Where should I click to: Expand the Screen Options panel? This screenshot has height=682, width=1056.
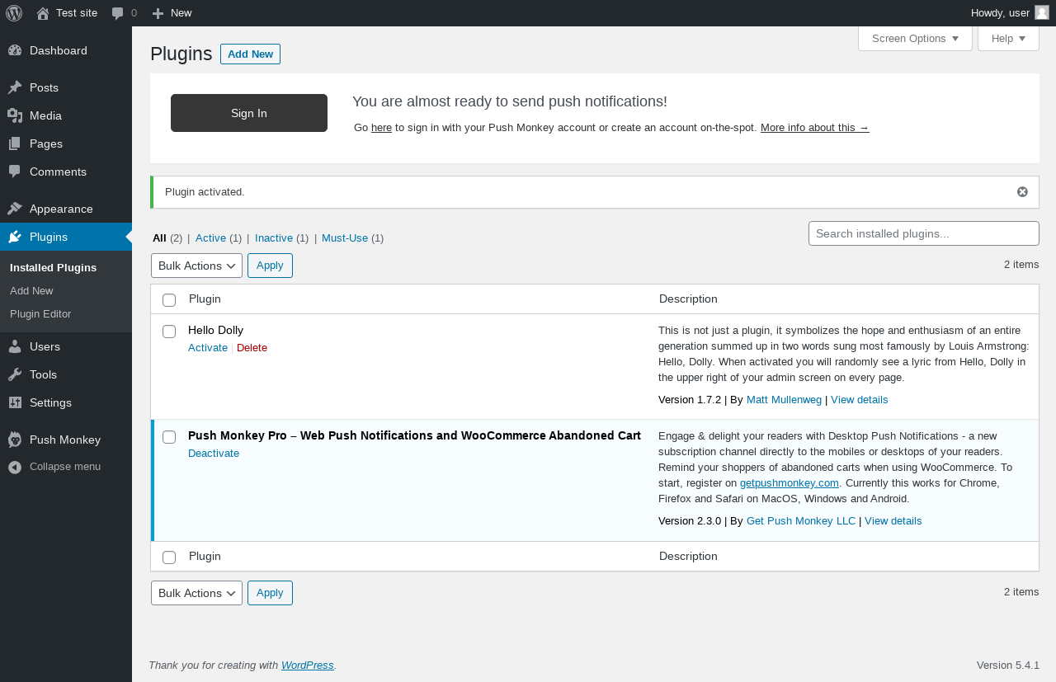[915, 38]
